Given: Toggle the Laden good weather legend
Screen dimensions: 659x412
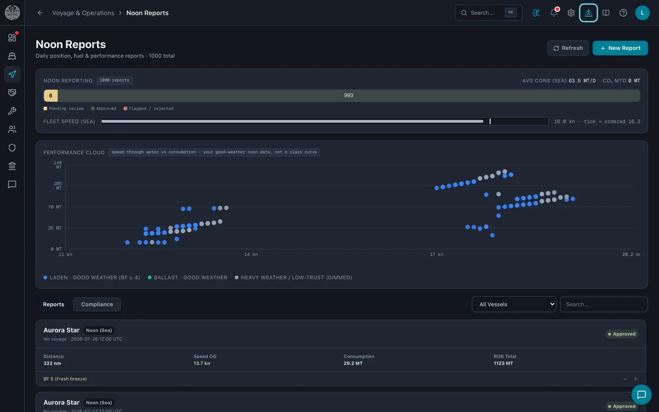Looking at the screenshot, I should (x=91, y=278).
